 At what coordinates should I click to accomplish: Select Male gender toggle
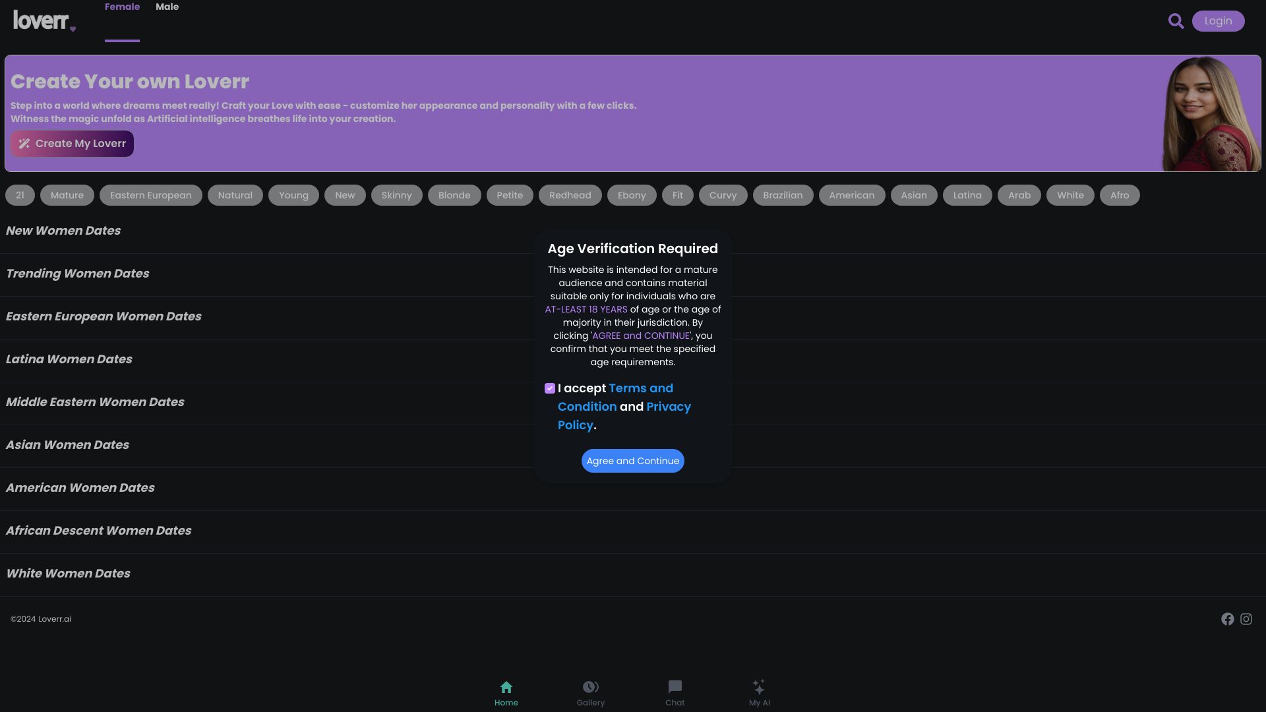[x=167, y=6]
